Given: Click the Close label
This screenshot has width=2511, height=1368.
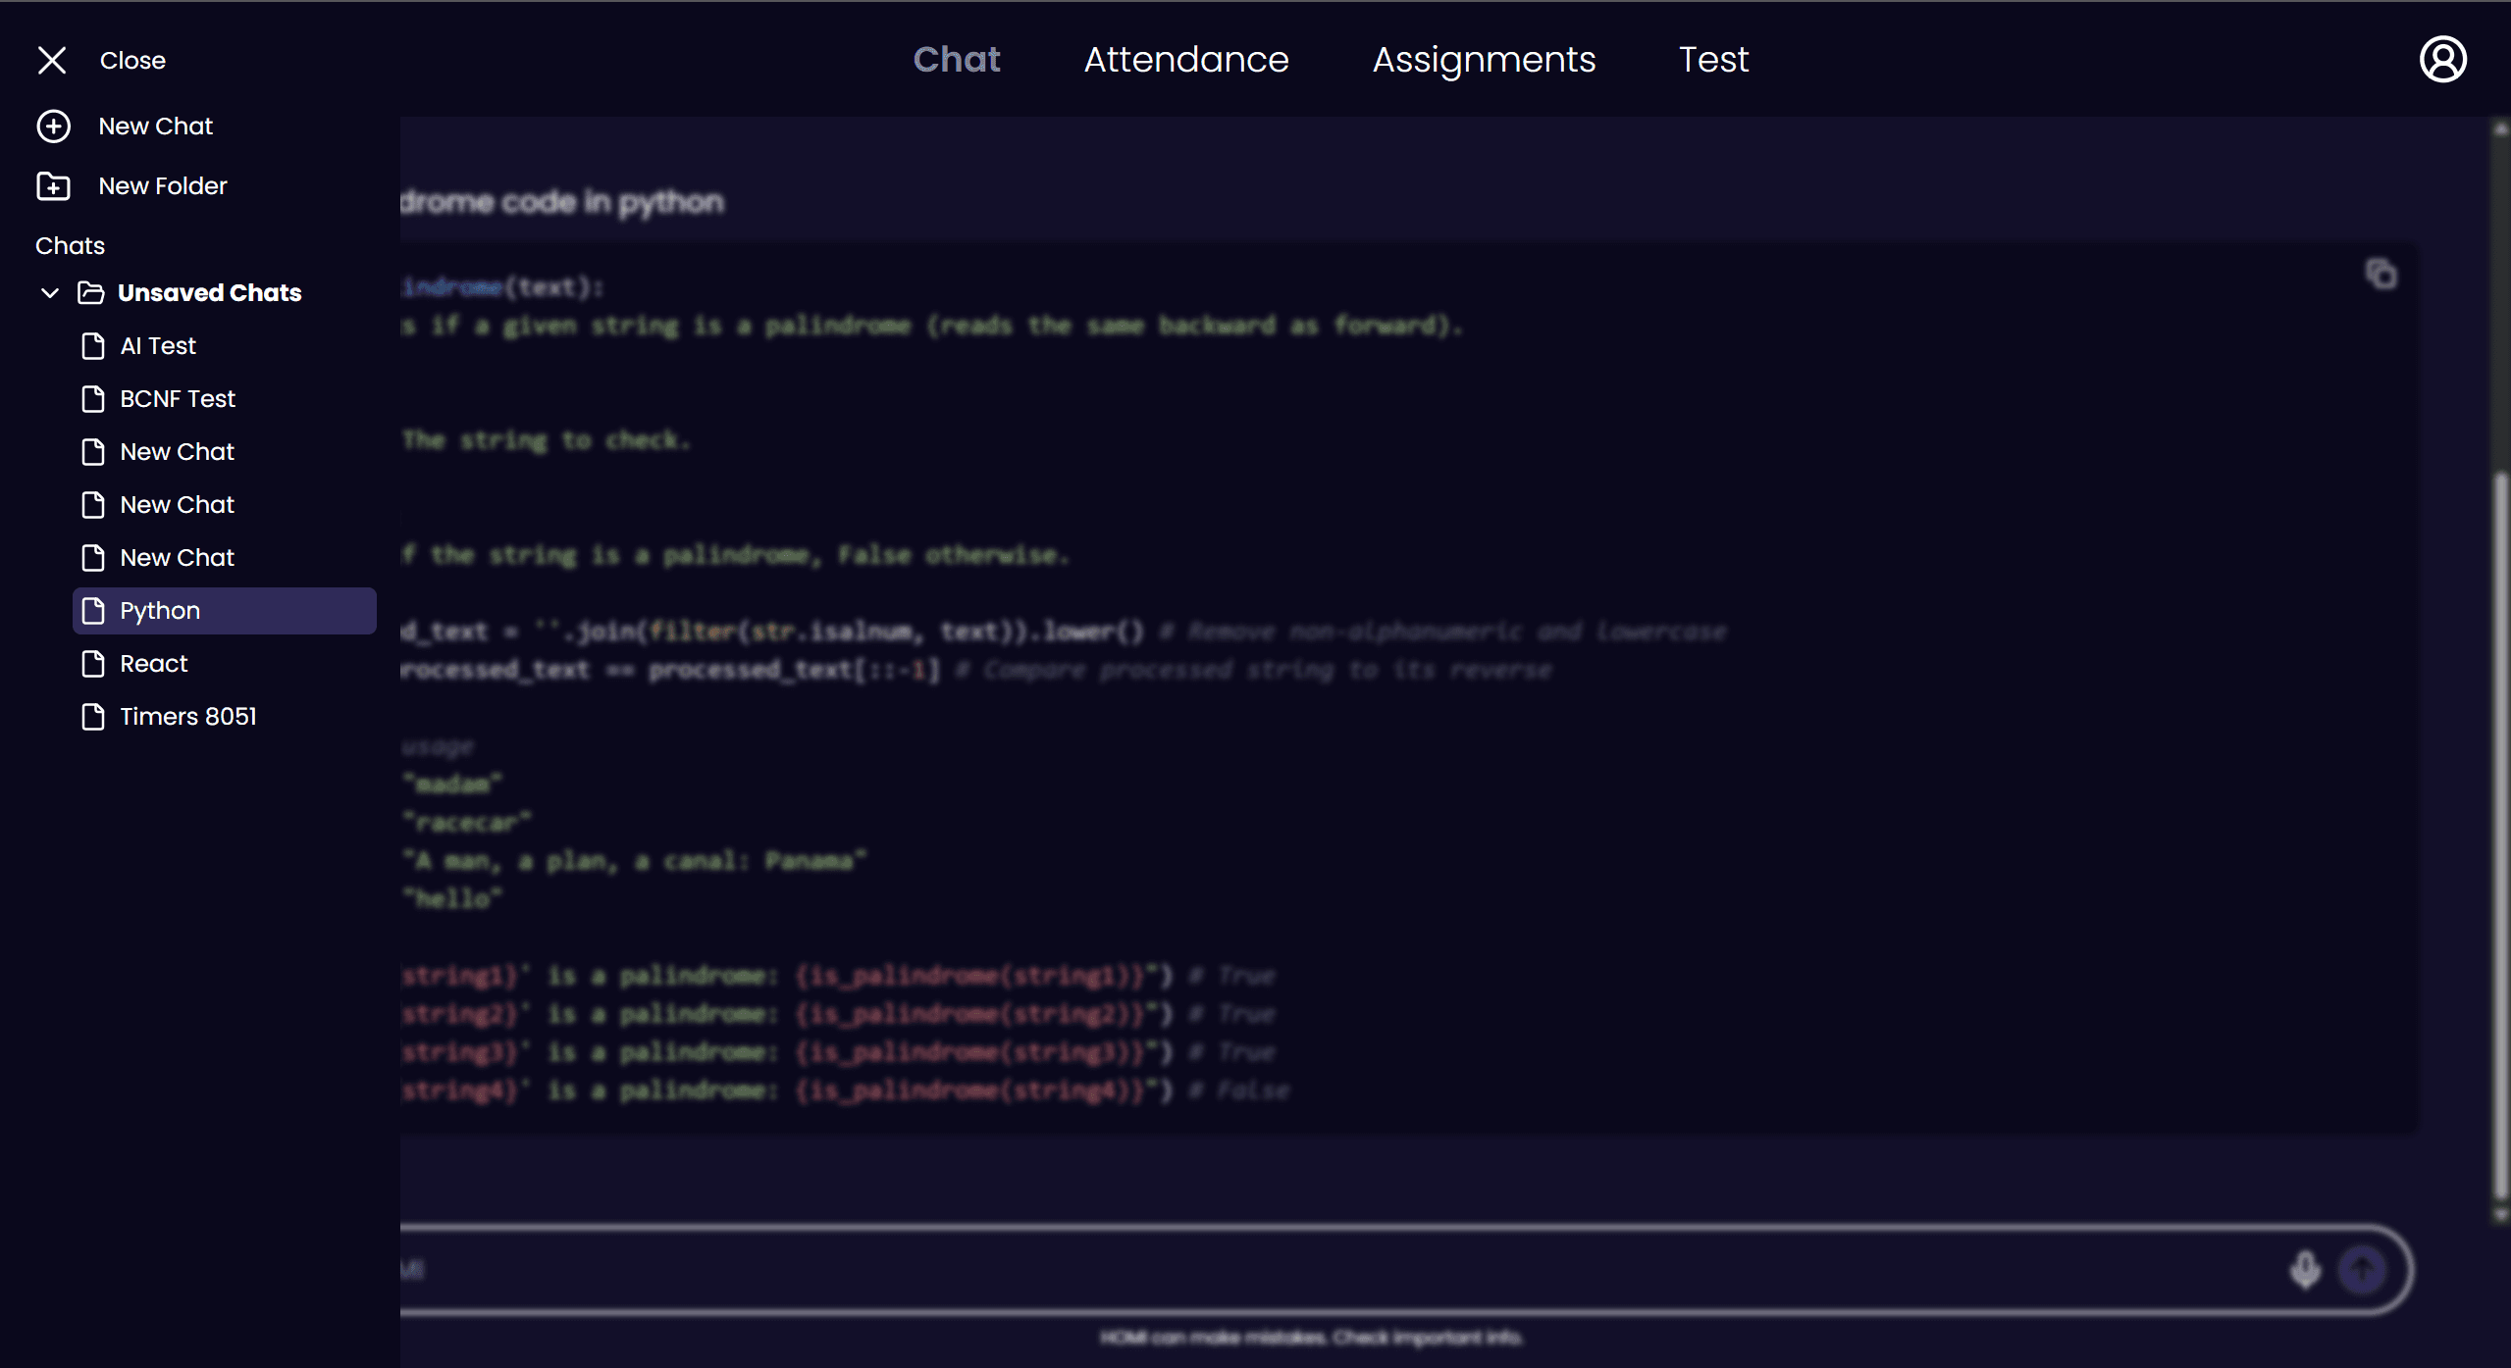Looking at the screenshot, I should pyautogui.click(x=132, y=61).
